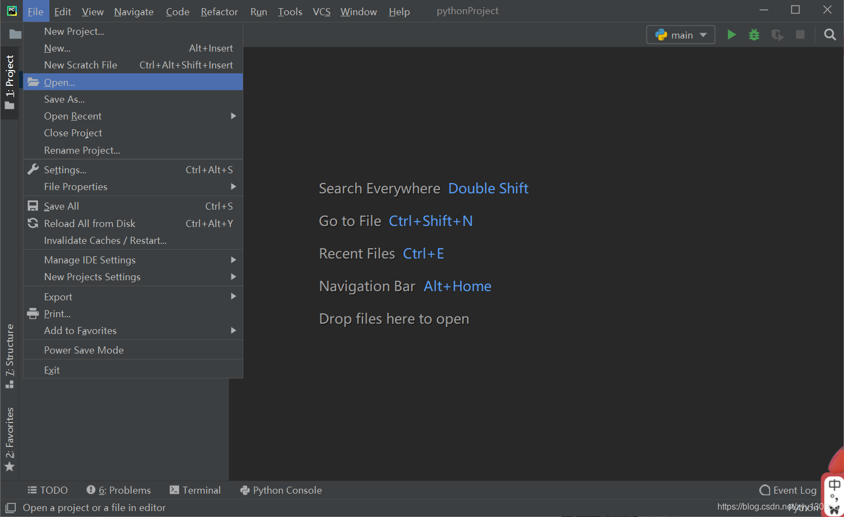Choose Invalidate Caches / Restart...
The height and width of the screenshot is (517, 844).
[133, 240]
